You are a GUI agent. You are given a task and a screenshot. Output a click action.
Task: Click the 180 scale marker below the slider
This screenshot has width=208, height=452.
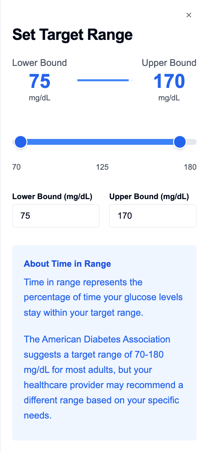(x=190, y=167)
